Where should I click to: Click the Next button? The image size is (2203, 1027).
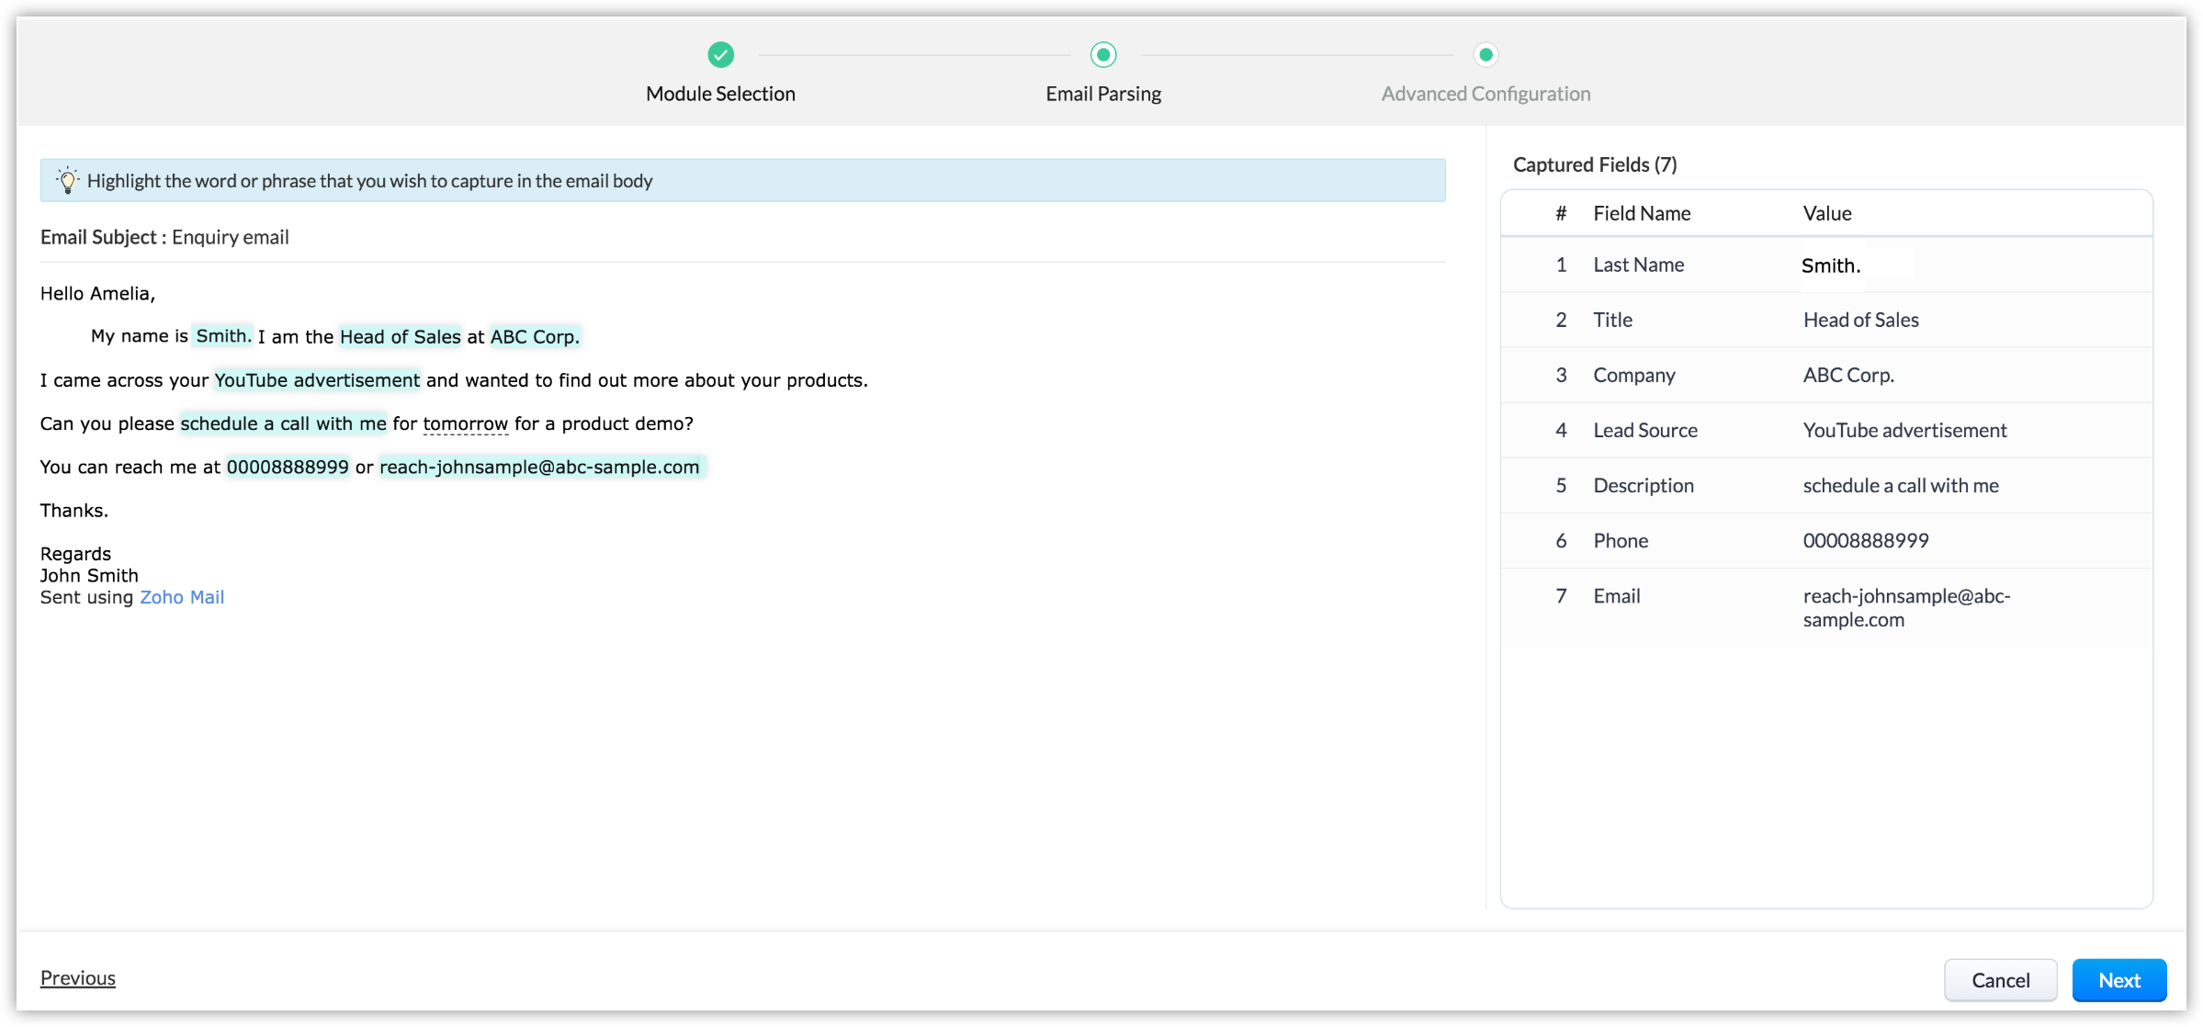click(2118, 980)
